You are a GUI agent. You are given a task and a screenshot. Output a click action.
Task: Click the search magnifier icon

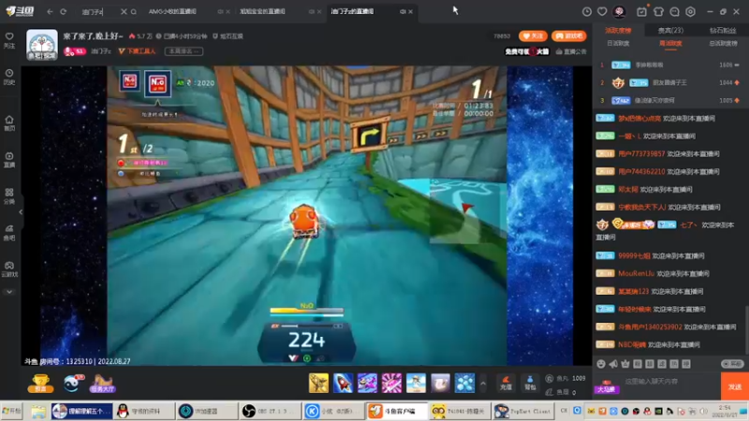[x=134, y=11]
